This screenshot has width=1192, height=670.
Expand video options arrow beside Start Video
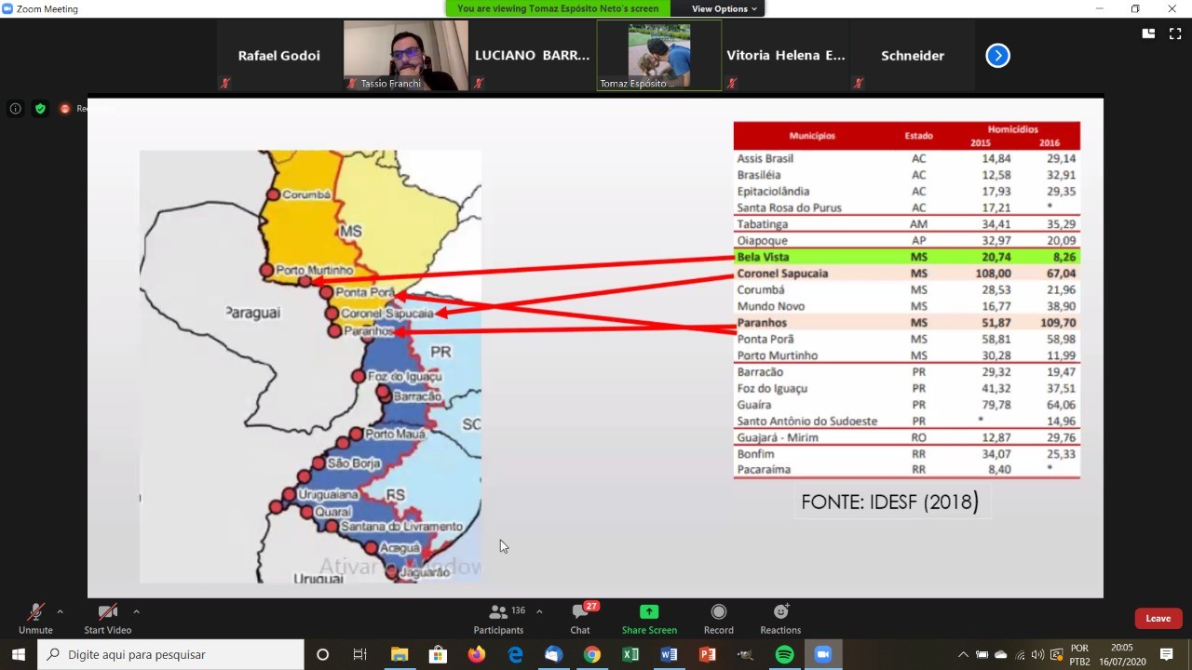pos(136,611)
